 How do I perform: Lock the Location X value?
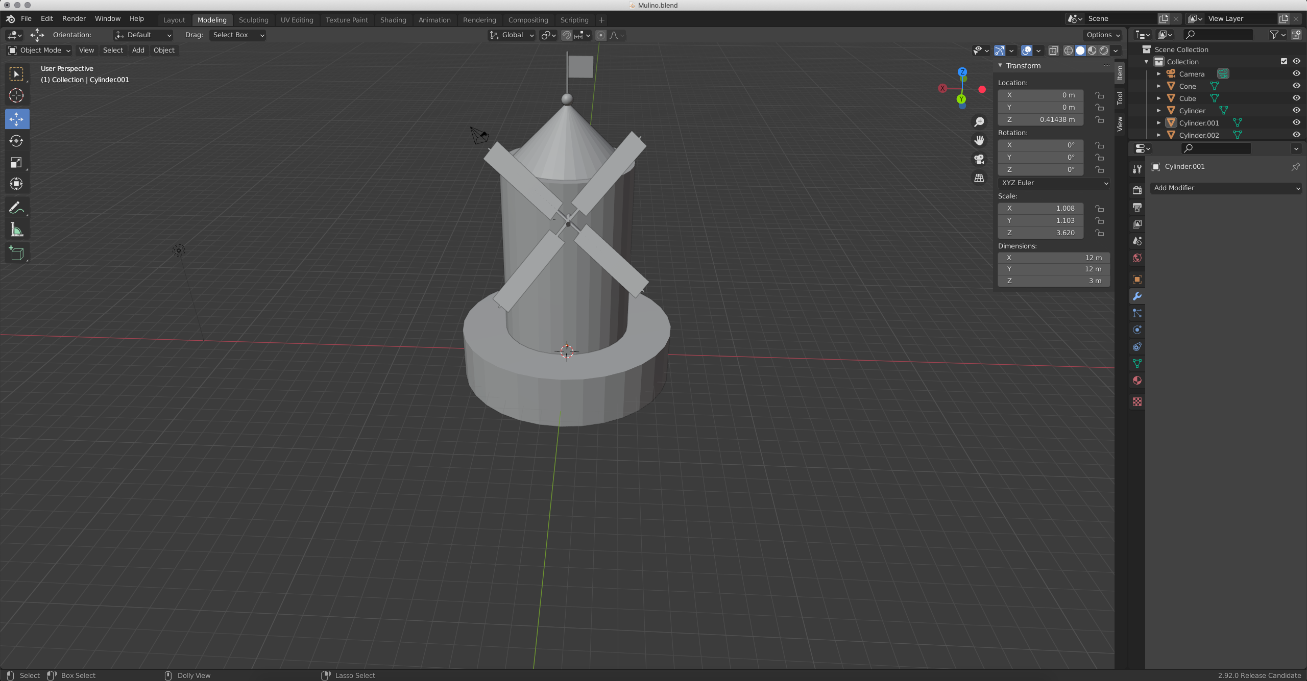click(1099, 95)
